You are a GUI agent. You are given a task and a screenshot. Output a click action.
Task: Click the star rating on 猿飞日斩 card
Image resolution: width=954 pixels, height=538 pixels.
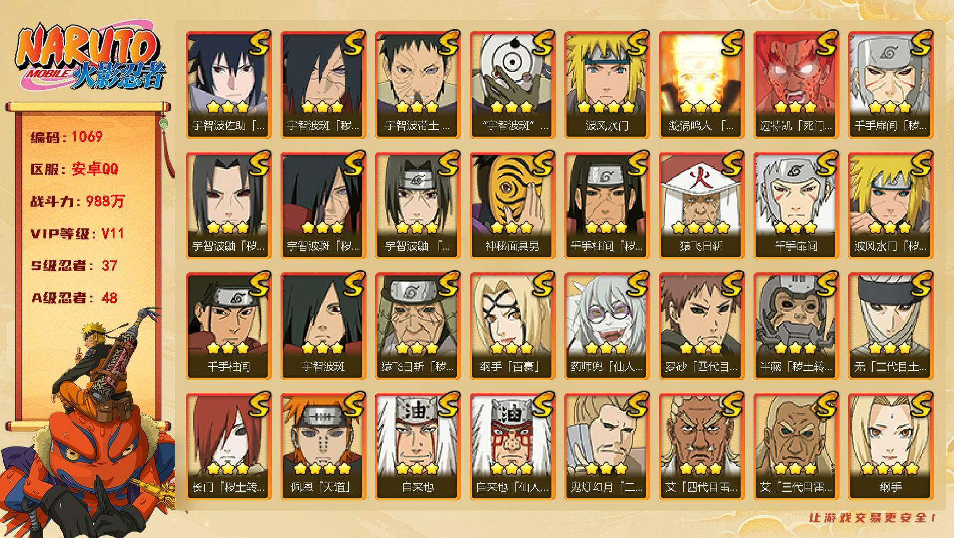coord(701,228)
